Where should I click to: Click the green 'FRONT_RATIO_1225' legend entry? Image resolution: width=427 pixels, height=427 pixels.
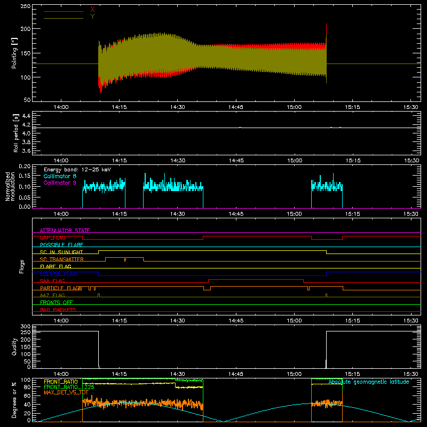(x=69, y=387)
